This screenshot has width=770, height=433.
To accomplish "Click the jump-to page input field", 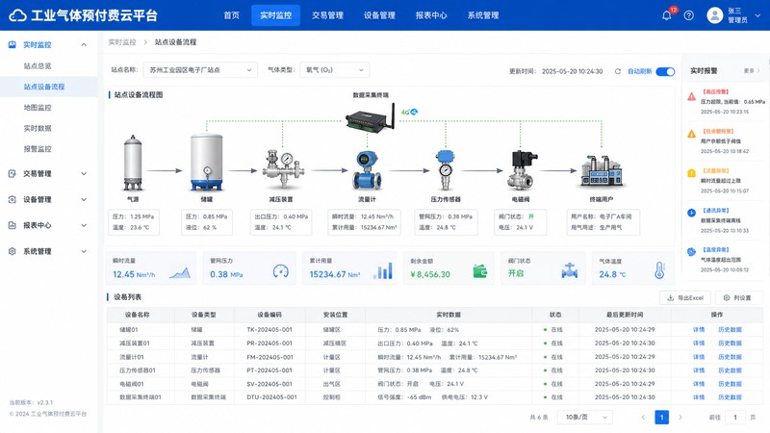I will (735, 418).
